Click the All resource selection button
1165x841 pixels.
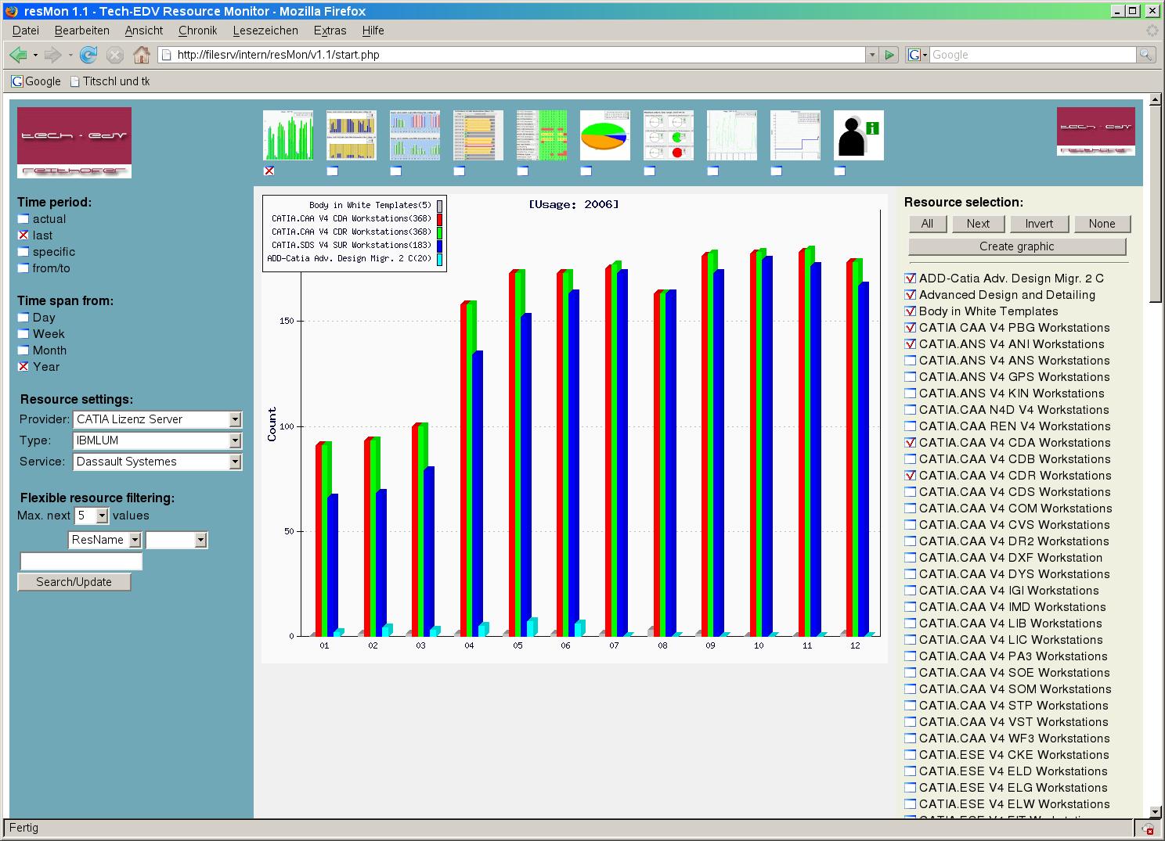tap(927, 224)
